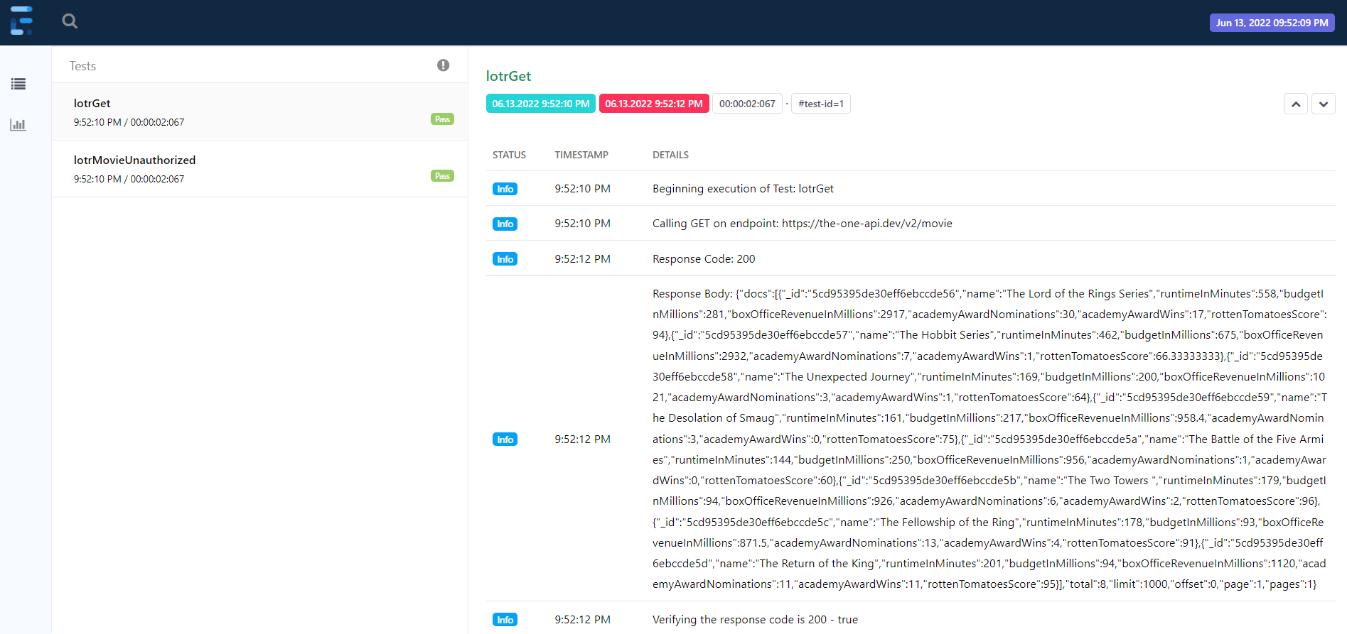Click the status filter exclamation icon
The height and width of the screenshot is (634, 1347).
[x=443, y=65]
